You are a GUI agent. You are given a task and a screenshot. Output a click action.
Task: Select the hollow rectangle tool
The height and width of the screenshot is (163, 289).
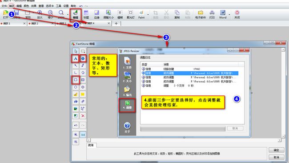76,80
